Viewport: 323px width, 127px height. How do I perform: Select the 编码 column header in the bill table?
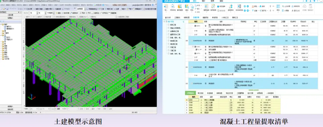click(x=196, y=21)
